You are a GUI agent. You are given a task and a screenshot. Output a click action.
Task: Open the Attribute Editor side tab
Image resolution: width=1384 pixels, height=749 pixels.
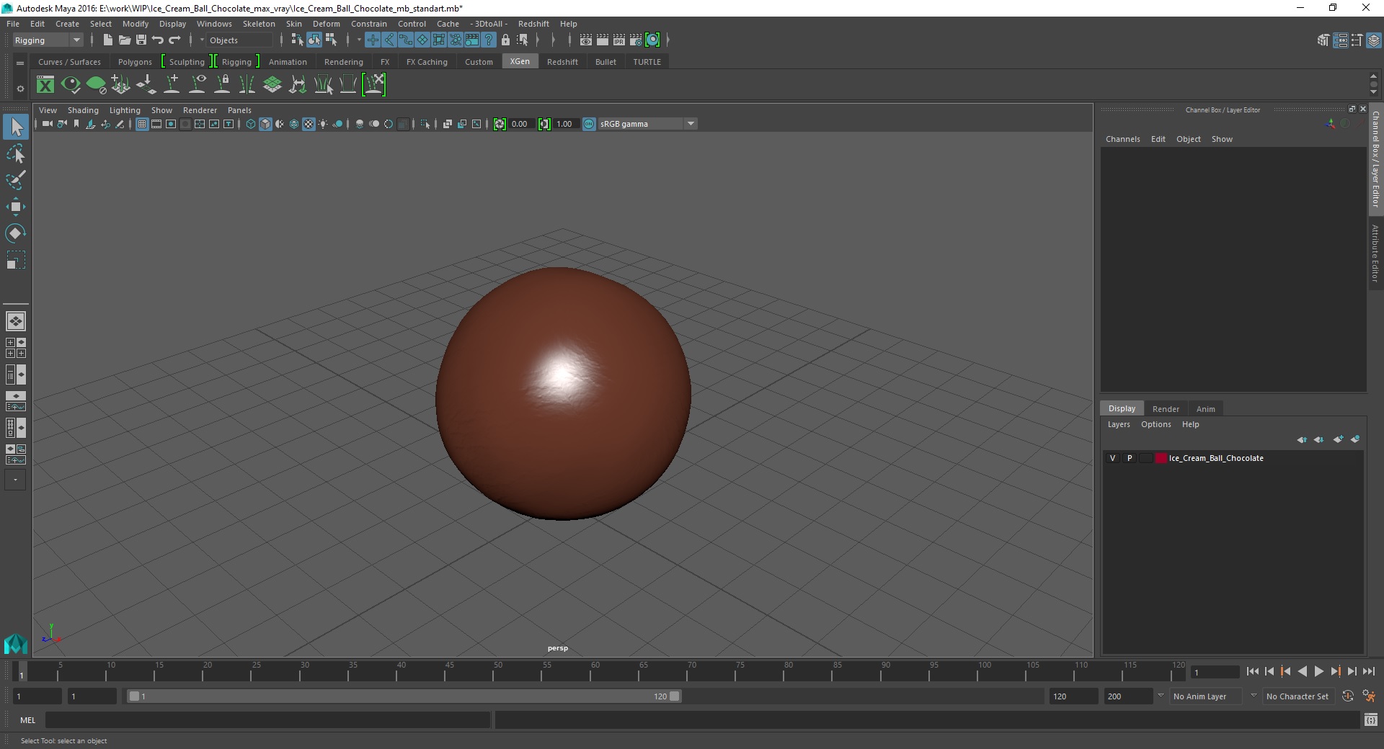click(1375, 253)
